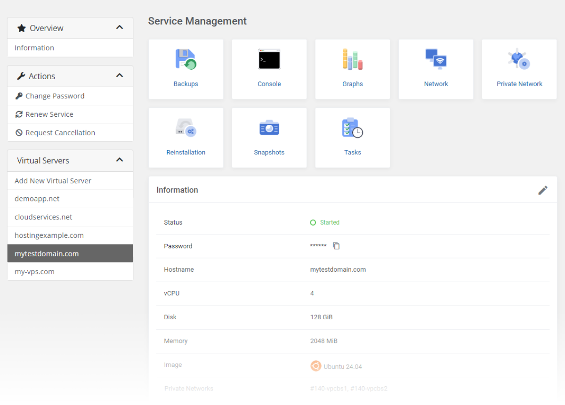The width and height of the screenshot is (565, 405).
Task: Select Change Password action
Action: 70,96
